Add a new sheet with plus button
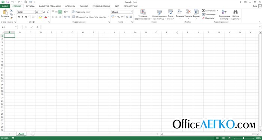262x140 pixels. [33, 134]
